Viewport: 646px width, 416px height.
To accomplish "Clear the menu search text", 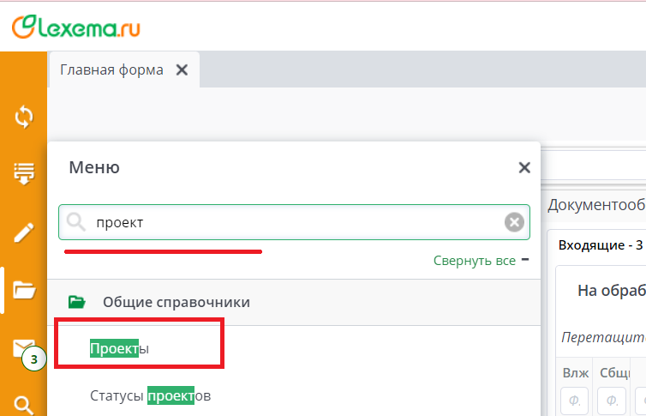I will (513, 223).
